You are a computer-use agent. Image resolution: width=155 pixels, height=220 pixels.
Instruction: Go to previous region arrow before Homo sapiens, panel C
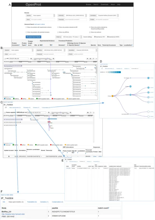[x=5, y=113]
